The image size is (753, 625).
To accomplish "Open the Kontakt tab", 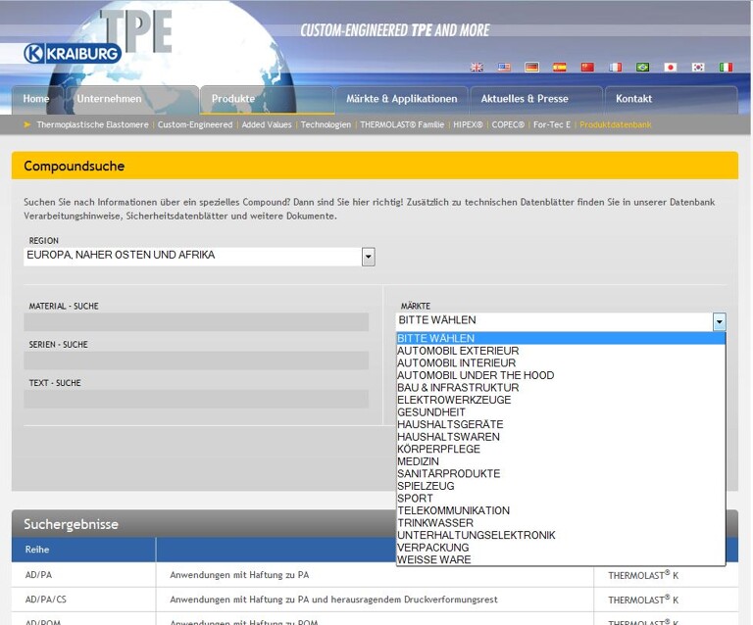I will pos(633,99).
